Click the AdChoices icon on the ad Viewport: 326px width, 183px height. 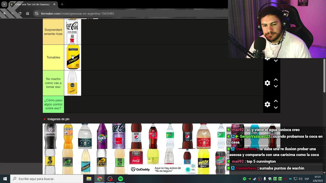194,166
